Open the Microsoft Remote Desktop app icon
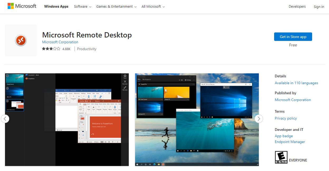The height and width of the screenshot is (171, 329). pos(21,40)
